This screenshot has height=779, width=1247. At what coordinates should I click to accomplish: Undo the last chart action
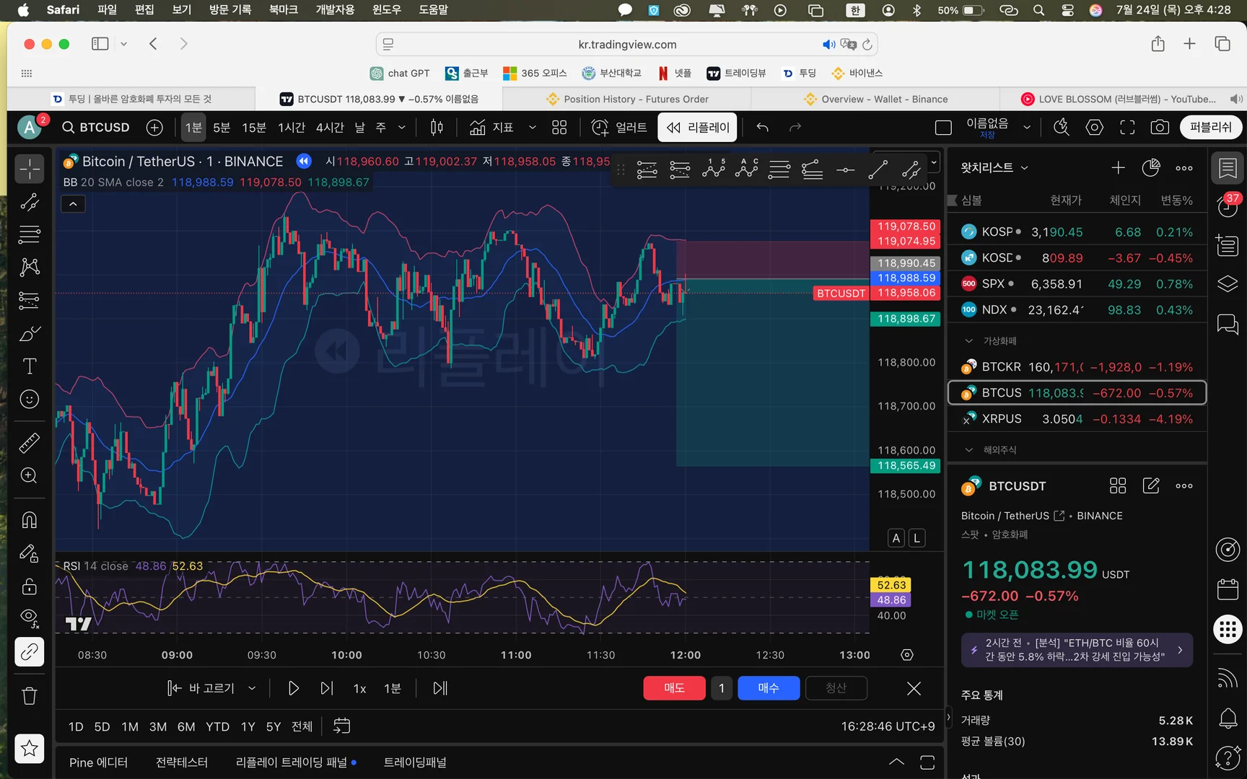point(762,128)
